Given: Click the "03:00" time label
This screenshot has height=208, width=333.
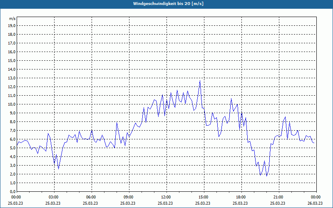Looking at the screenshot, I should [x=54, y=197].
